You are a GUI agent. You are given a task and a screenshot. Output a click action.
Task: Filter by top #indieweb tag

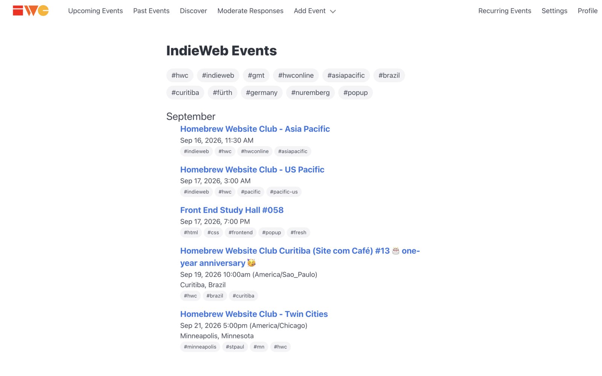point(218,75)
